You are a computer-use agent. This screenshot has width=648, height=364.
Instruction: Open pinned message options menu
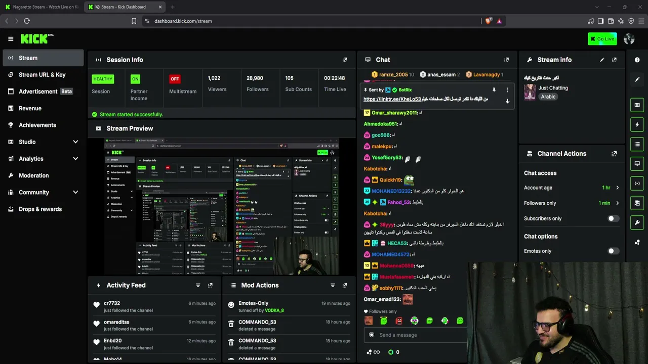point(507,90)
